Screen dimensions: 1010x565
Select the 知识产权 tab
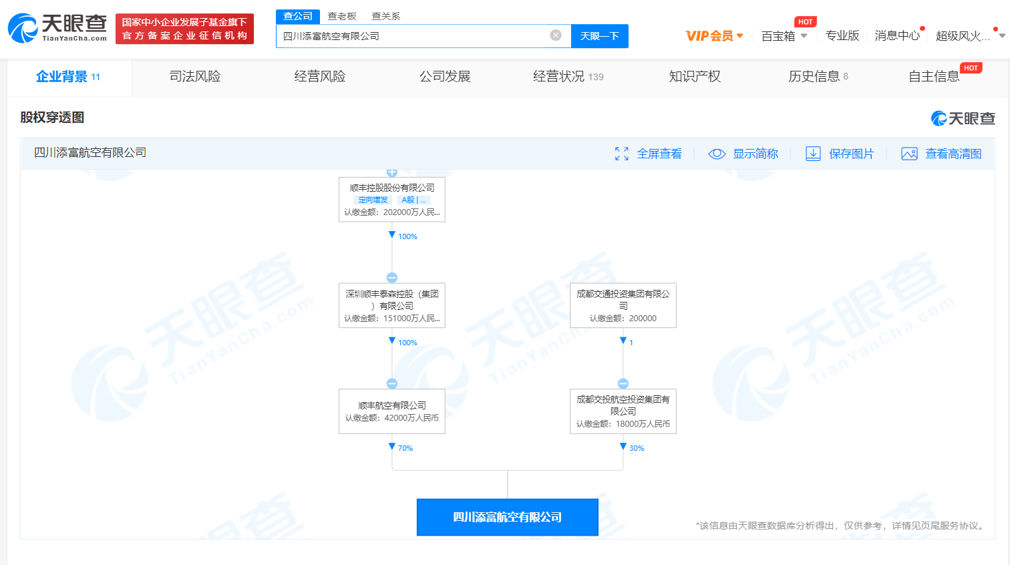(695, 77)
